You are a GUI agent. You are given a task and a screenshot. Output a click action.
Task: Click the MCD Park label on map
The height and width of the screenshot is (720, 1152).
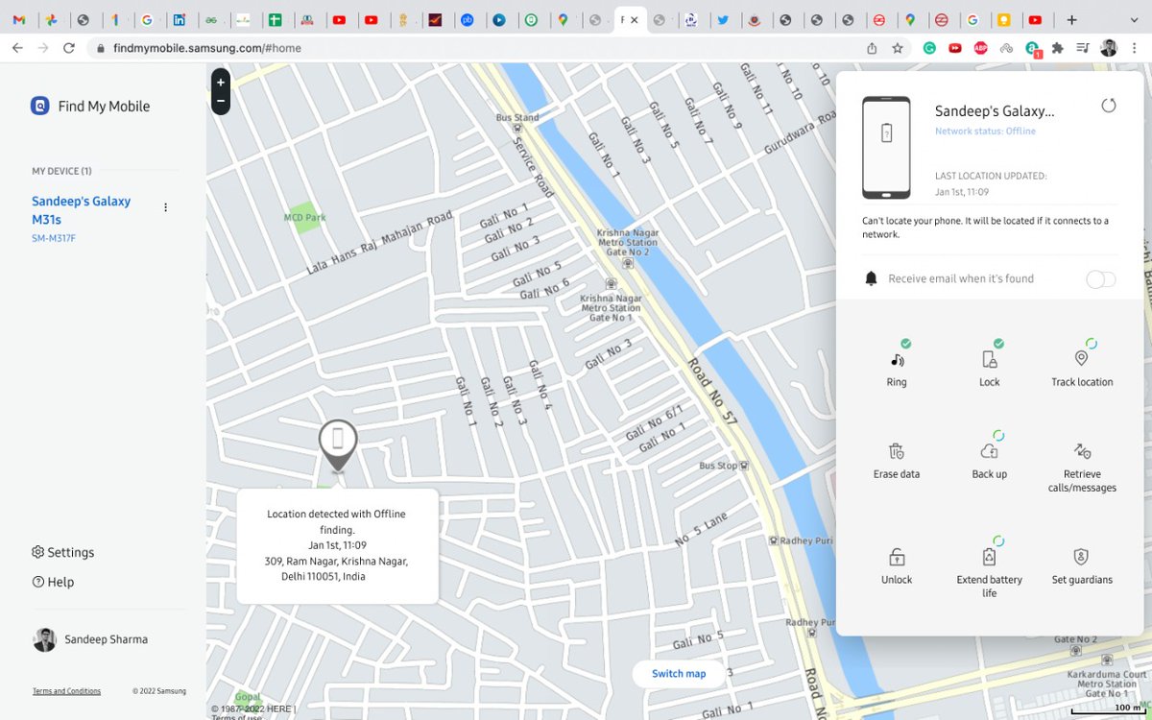click(304, 218)
